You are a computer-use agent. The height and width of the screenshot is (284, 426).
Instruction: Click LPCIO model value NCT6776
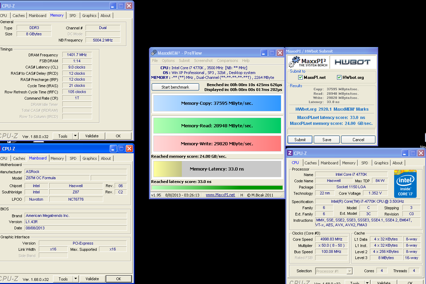coord(76,199)
